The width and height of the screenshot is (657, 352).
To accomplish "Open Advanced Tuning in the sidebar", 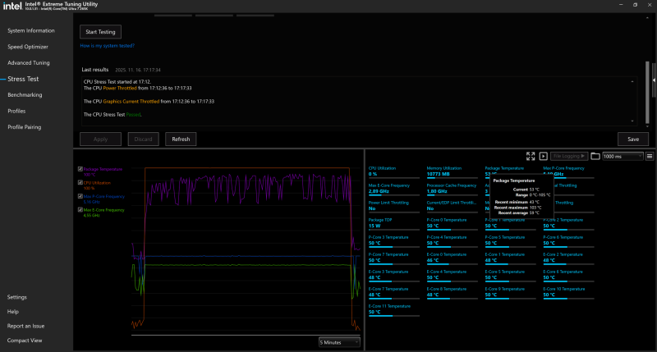I will coord(29,62).
